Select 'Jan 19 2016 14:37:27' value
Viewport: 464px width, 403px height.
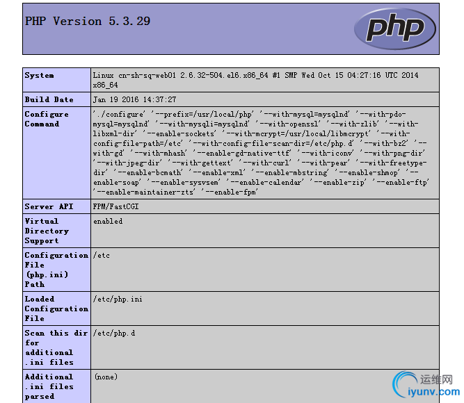[135, 99]
